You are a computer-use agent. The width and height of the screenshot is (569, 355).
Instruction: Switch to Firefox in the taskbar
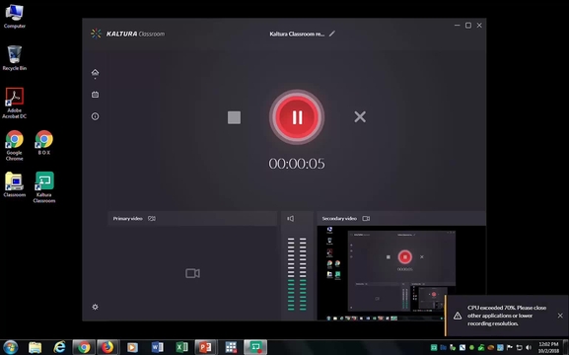107,347
